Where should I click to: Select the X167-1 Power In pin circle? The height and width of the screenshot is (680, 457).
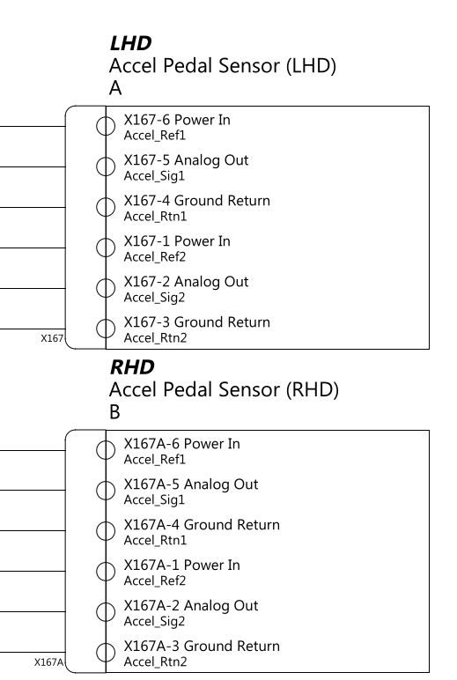click(106, 248)
